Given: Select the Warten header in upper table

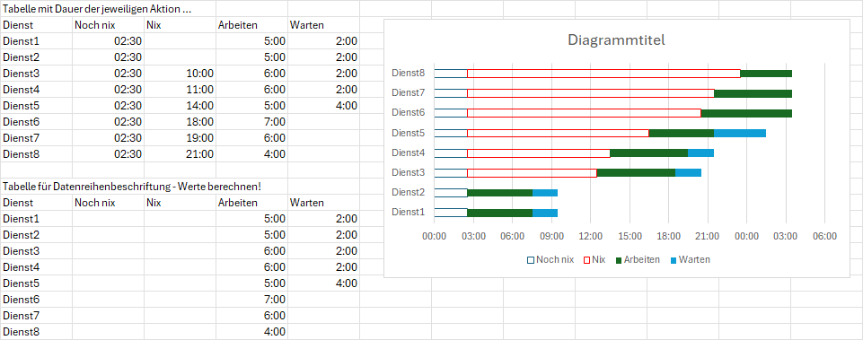Looking at the screenshot, I should tap(323, 25).
